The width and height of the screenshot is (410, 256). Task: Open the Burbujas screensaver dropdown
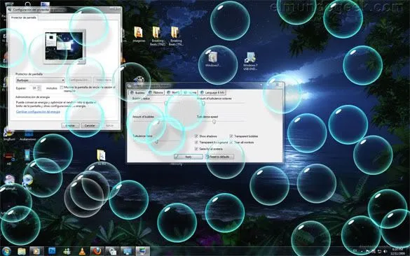[x=40, y=80]
